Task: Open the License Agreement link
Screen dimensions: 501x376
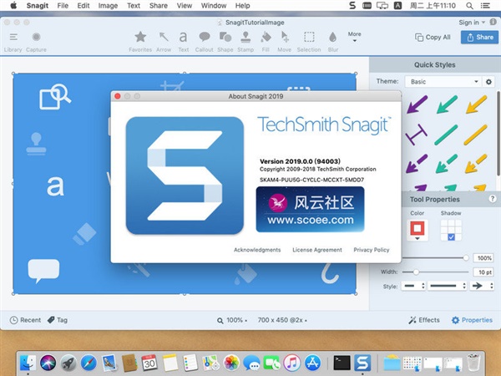Action: [317, 250]
